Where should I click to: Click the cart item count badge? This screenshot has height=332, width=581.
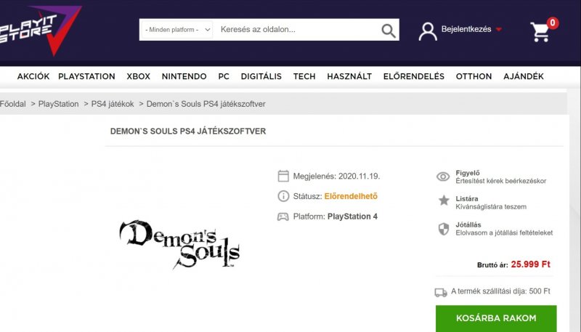[x=553, y=23]
